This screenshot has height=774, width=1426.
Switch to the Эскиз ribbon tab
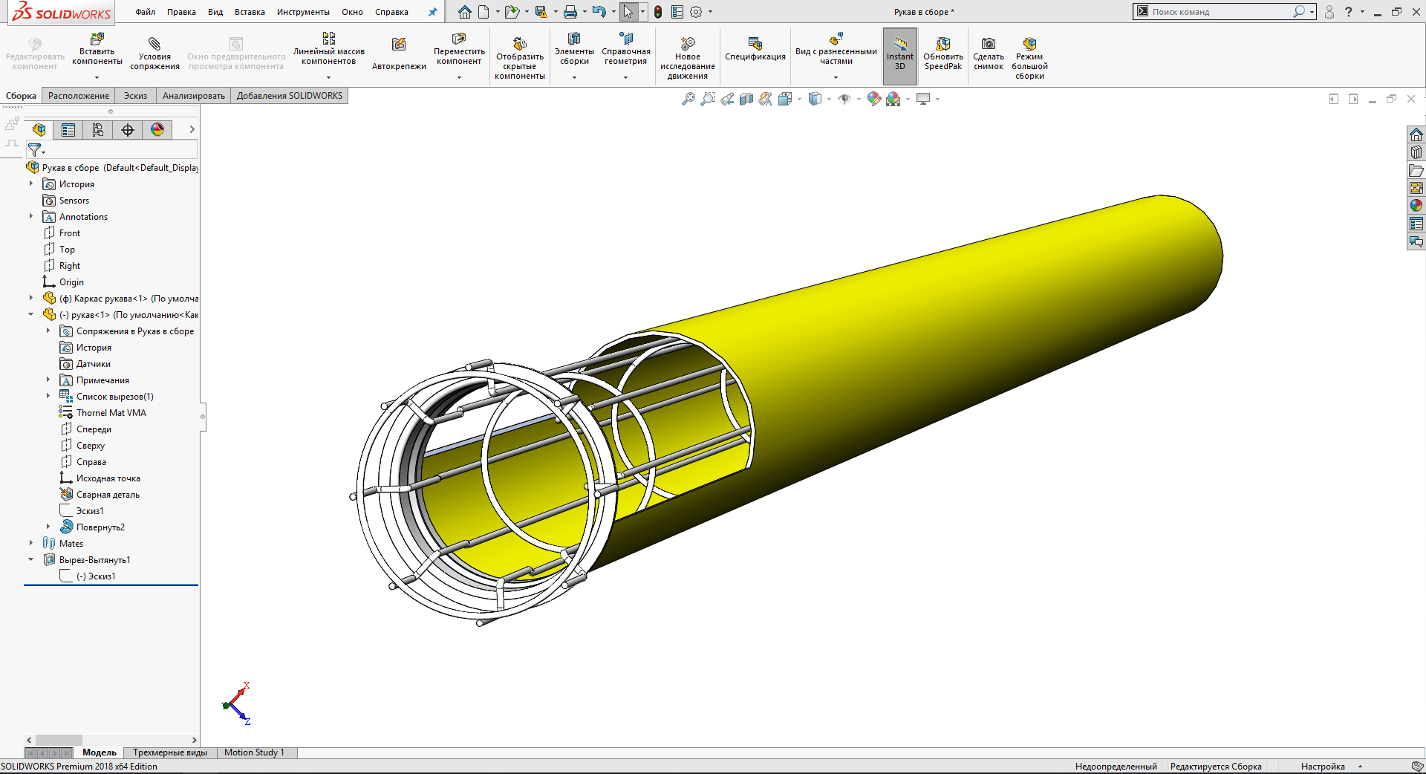click(x=135, y=96)
